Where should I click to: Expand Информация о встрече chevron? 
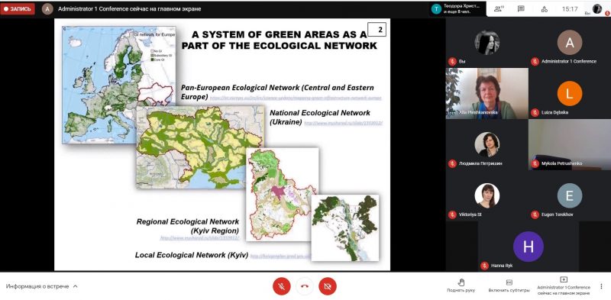pyautogui.click(x=75, y=286)
